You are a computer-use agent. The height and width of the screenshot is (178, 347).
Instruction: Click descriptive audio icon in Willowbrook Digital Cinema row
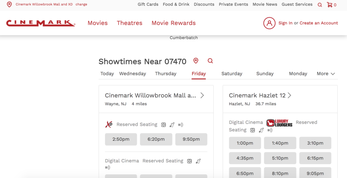[108, 168]
